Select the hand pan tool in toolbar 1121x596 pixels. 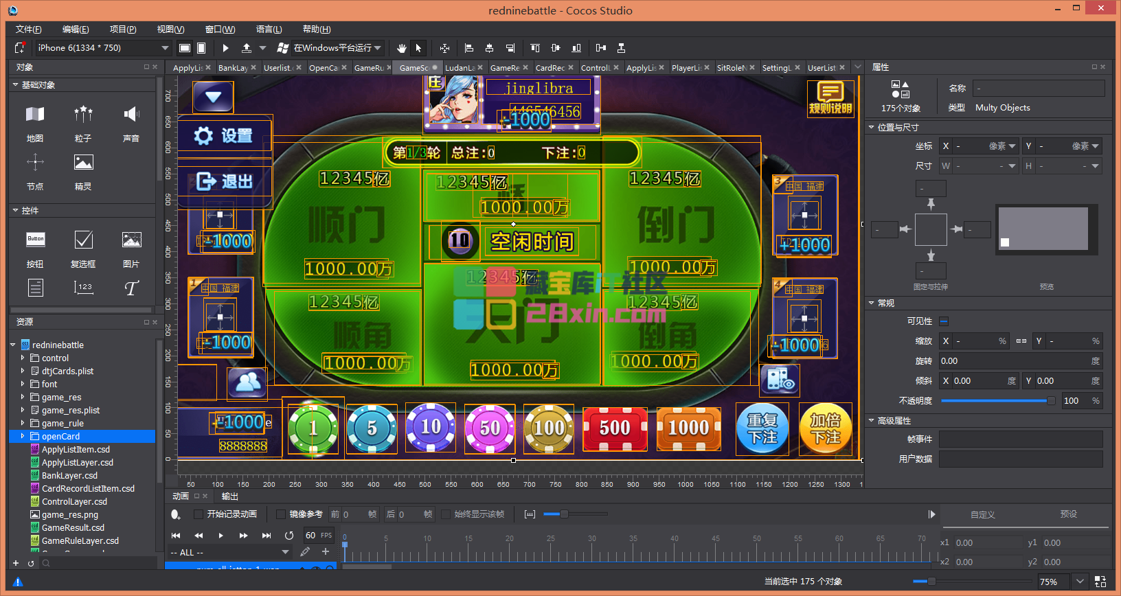(402, 48)
